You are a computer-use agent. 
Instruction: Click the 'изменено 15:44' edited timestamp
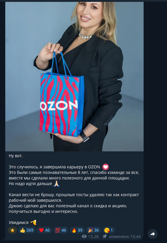click(125, 237)
